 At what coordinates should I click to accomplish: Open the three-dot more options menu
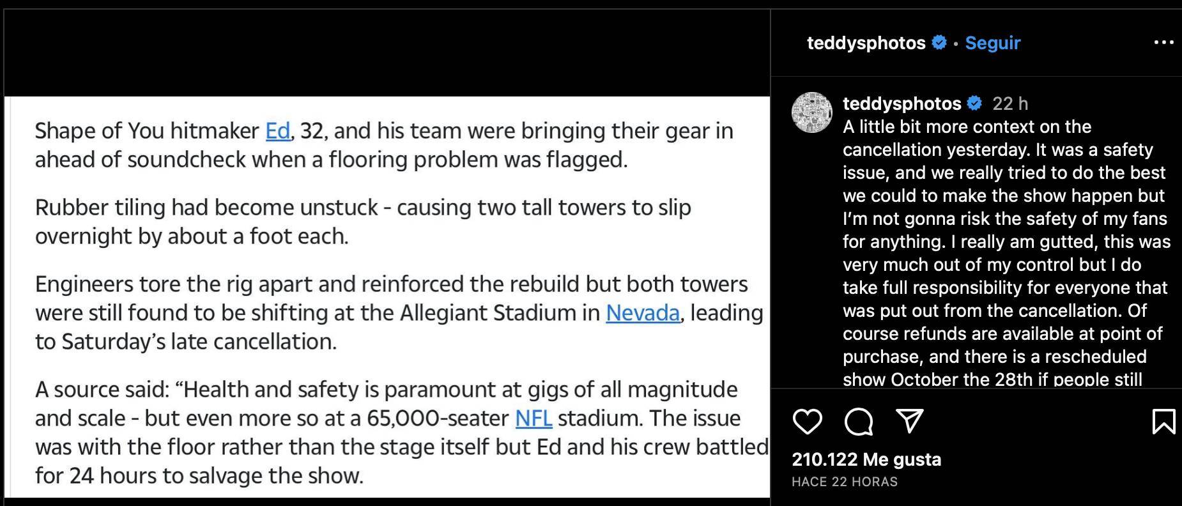[1163, 43]
